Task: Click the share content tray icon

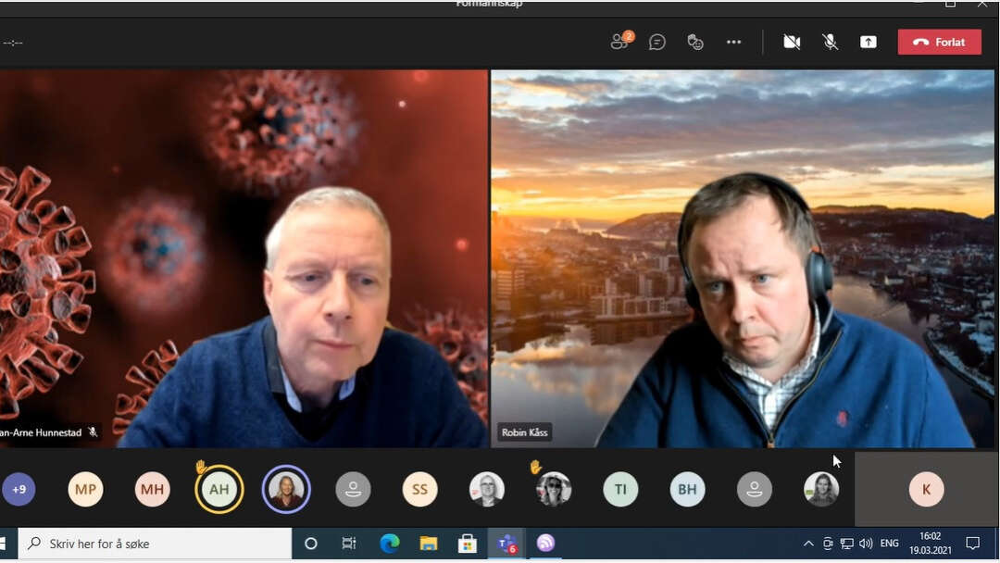Action: (x=868, y=42)
